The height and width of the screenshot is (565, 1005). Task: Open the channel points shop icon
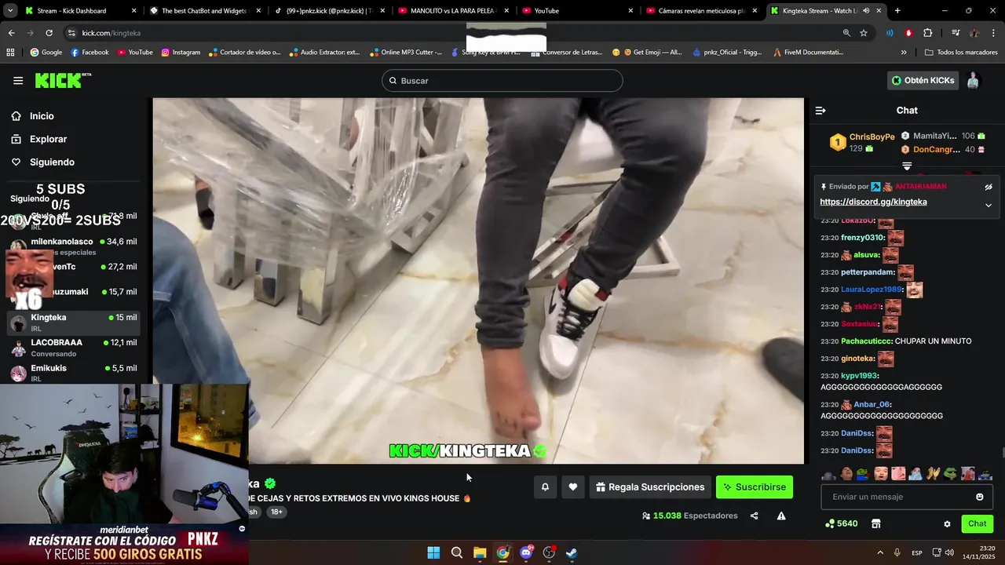[x=876, y=523]
